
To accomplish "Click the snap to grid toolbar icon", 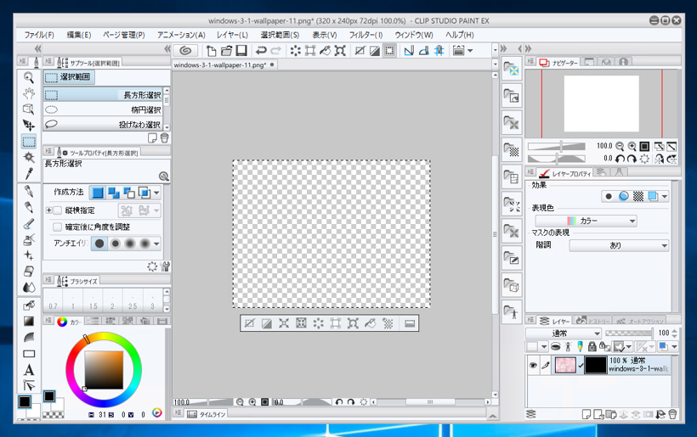I will pyautogui.click(x=439, y=51).
